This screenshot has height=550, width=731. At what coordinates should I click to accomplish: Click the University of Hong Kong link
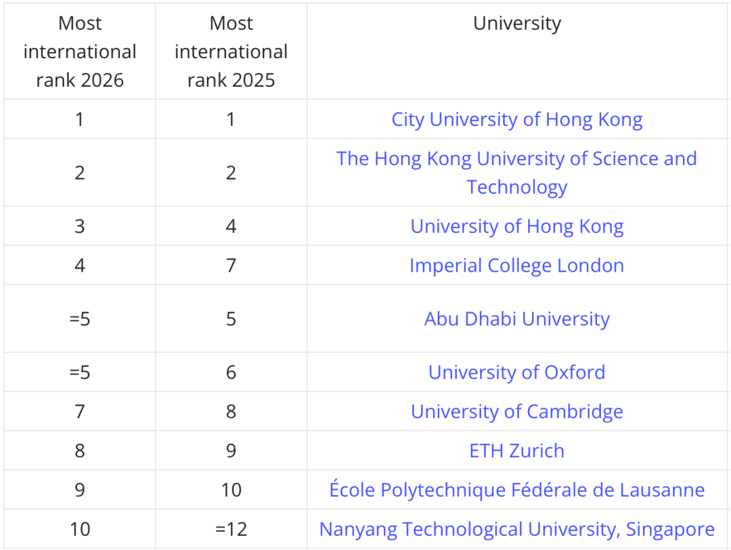tap(516, 226)
